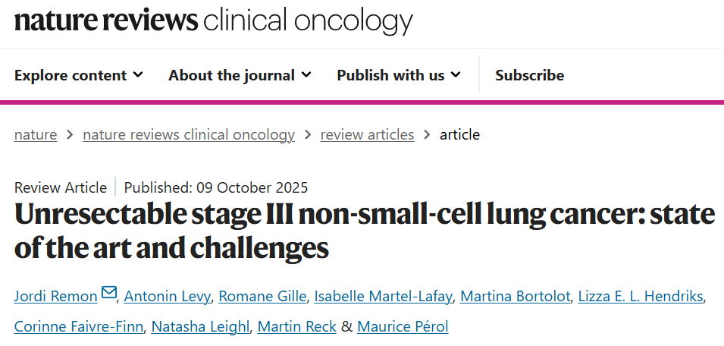Screen dimensions: 724x346
Task: Click on author Maurice Pérol
Action: click(x=403, y=327)
